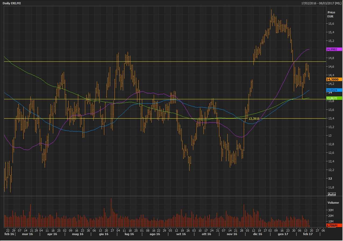
Task: Click the Volume panel label
Action: [333, 203]
